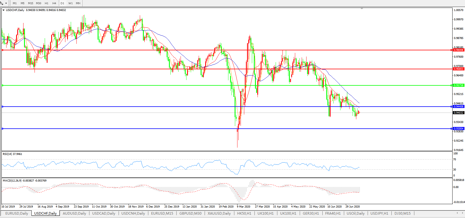Click the graphical objects tool icon
Image resolution: width=465 pixels, height=218 pixels.
pos(2,3)
